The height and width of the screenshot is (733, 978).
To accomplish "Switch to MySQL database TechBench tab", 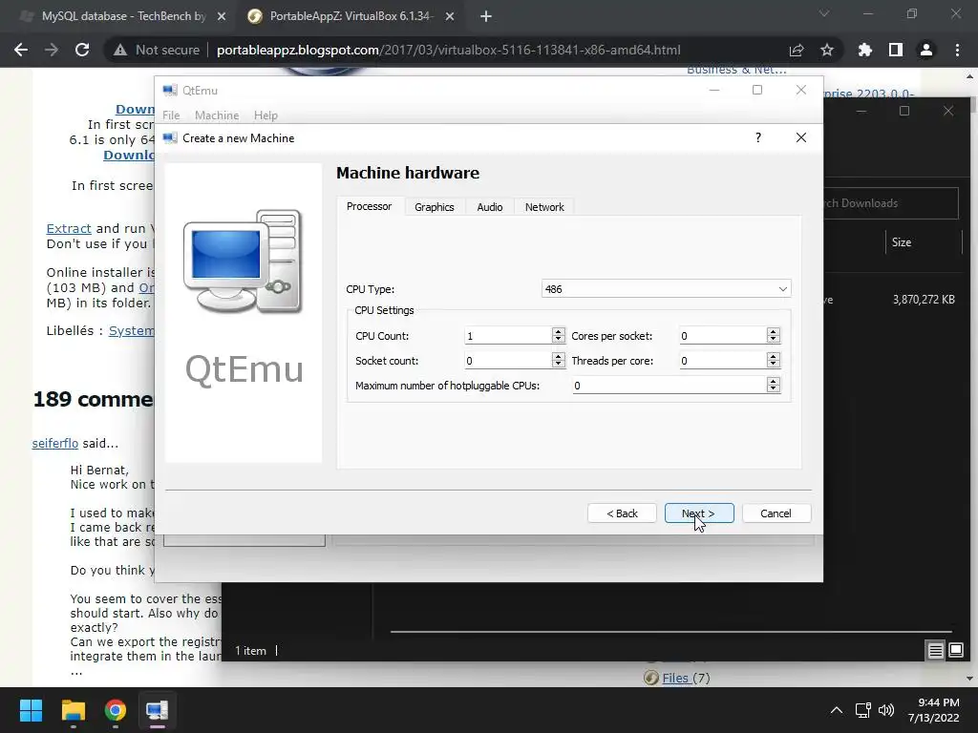I will (x=121, y=16).
